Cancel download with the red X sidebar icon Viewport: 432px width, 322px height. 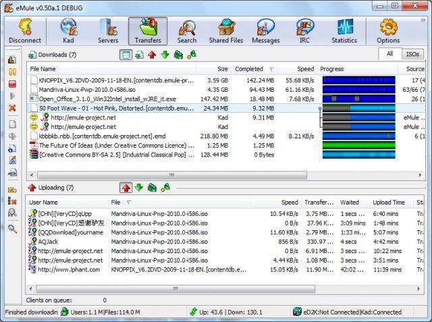click(x=12, y=108)
